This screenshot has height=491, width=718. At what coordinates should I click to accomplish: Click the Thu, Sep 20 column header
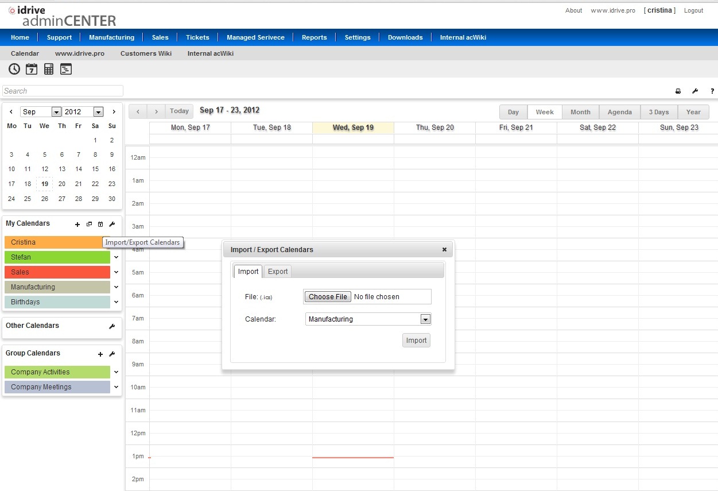point(434,127)
